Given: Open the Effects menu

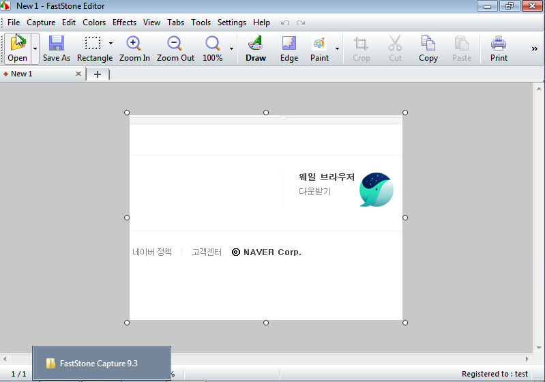Looking at the screenshot, I should (x=124, y=23).
